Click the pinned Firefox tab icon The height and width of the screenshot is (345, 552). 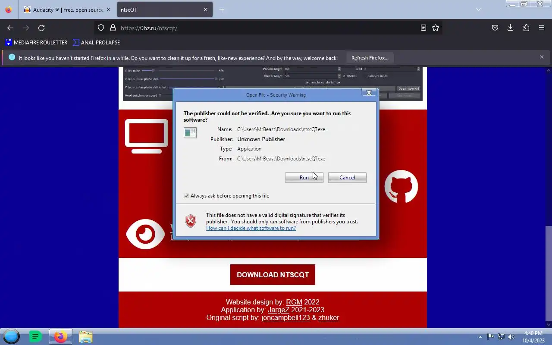pos(9,9)
